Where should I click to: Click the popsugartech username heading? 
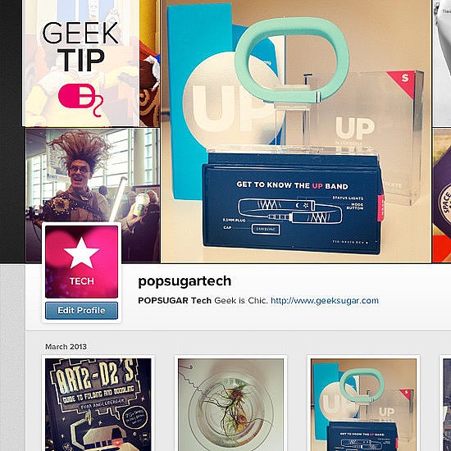tap(184, 281)
